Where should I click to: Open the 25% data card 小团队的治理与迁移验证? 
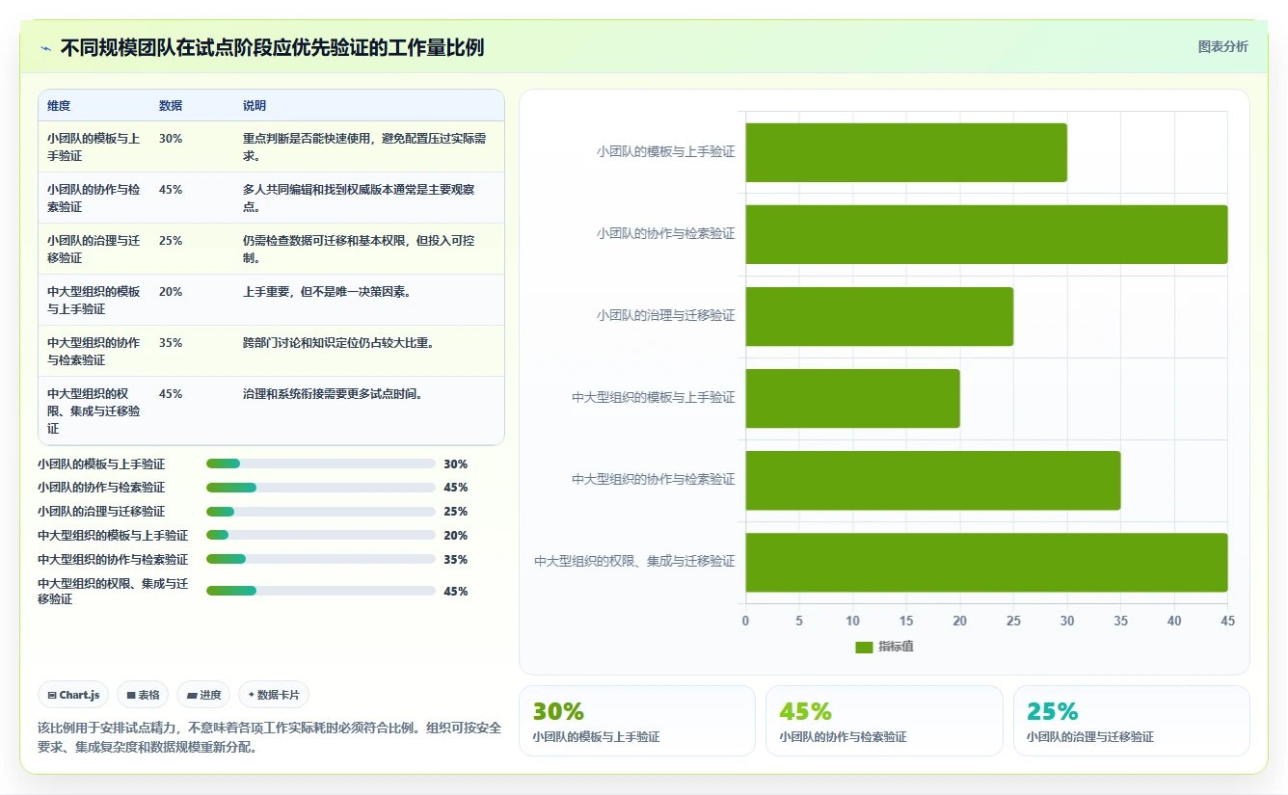click(1131, 721)
